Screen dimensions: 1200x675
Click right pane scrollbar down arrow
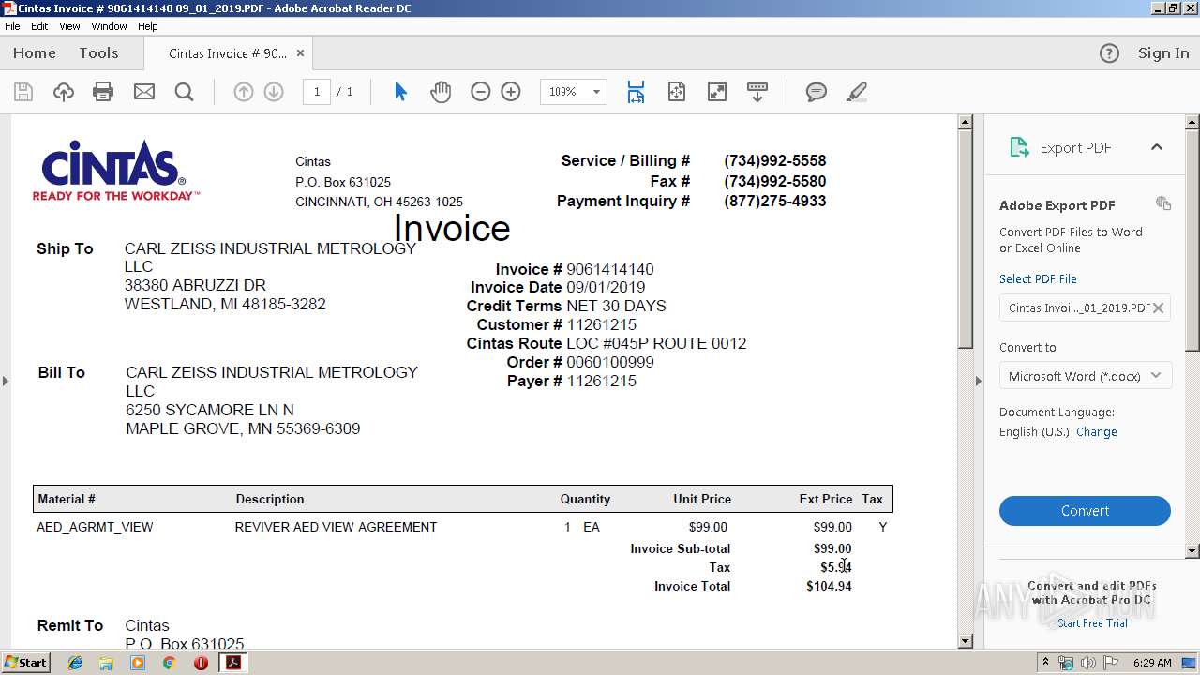[1192, 551]
